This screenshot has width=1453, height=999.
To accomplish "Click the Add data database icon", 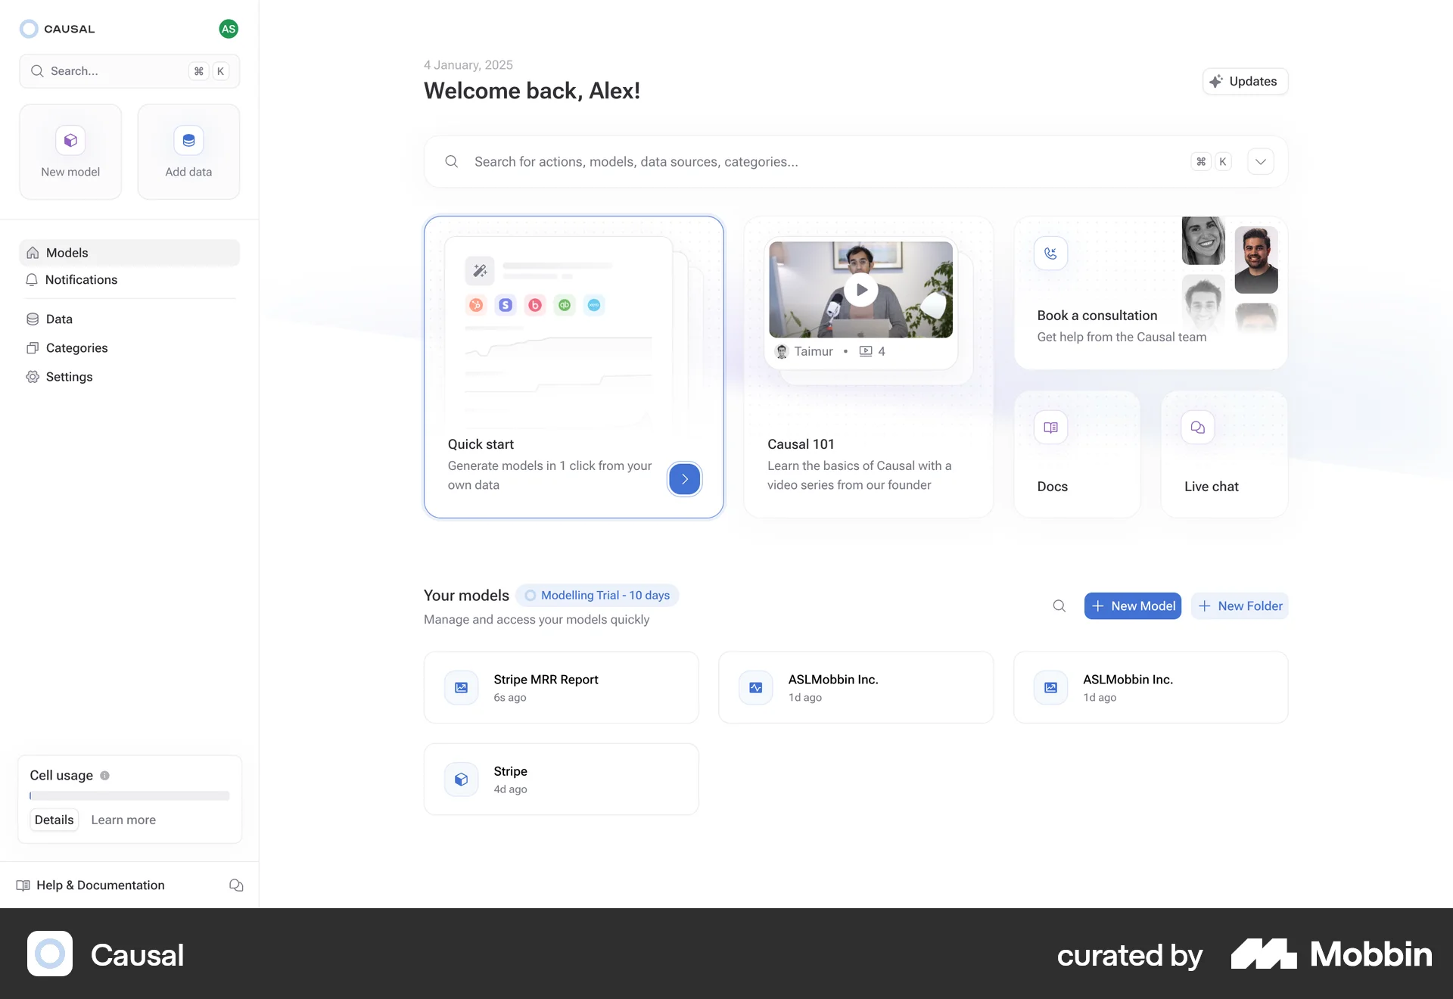I will tap(188, 141).
